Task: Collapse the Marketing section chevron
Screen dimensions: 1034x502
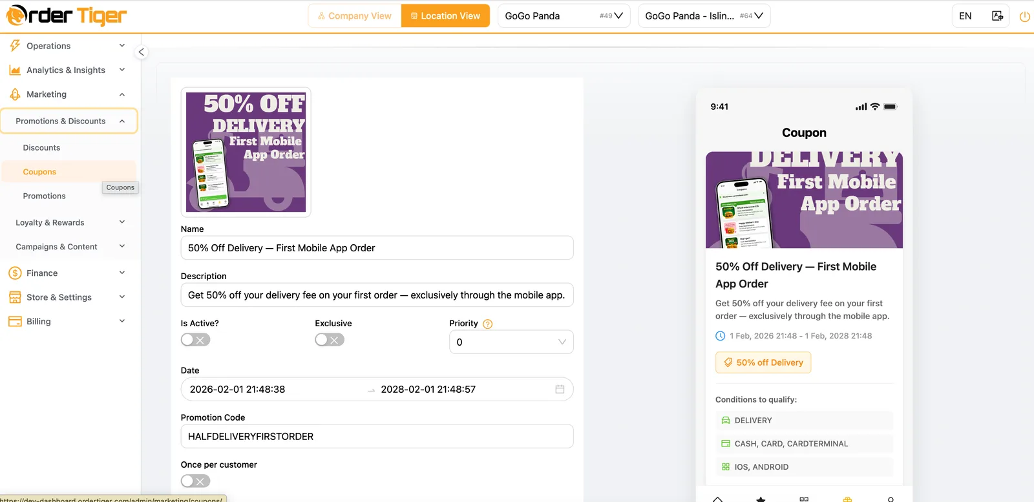Action: [122, 94]
